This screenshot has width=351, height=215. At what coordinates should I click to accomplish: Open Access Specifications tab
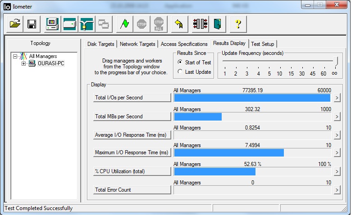pos(184,44)
